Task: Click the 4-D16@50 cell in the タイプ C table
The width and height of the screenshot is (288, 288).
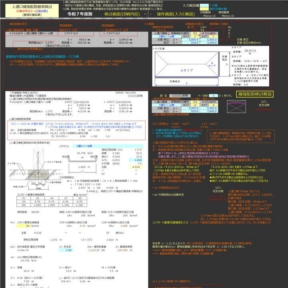Action: pyautogui.click(x=209, y=34)
